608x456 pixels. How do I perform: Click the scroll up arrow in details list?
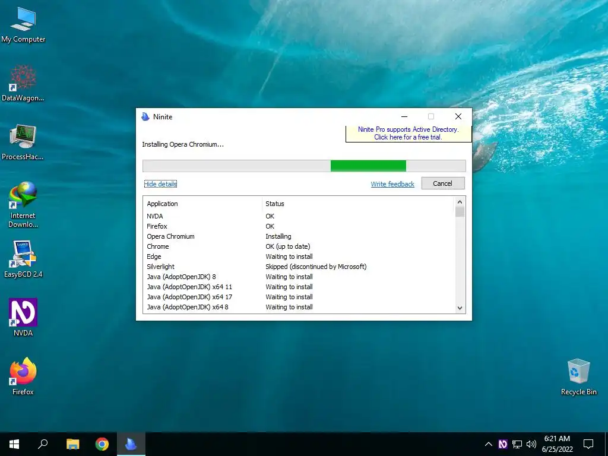[460, 202]
